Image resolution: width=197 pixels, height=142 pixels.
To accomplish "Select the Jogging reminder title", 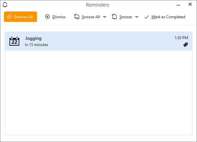I will click(x=33, y=38).
